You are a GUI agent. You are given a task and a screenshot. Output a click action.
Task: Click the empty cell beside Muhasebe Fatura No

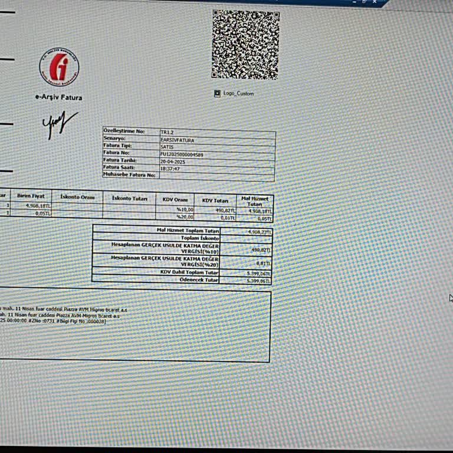(216, 178)
